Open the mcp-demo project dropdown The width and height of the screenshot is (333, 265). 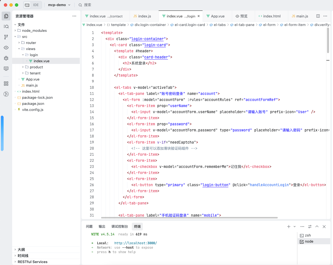pyautogui.click(x=59, y=5)
